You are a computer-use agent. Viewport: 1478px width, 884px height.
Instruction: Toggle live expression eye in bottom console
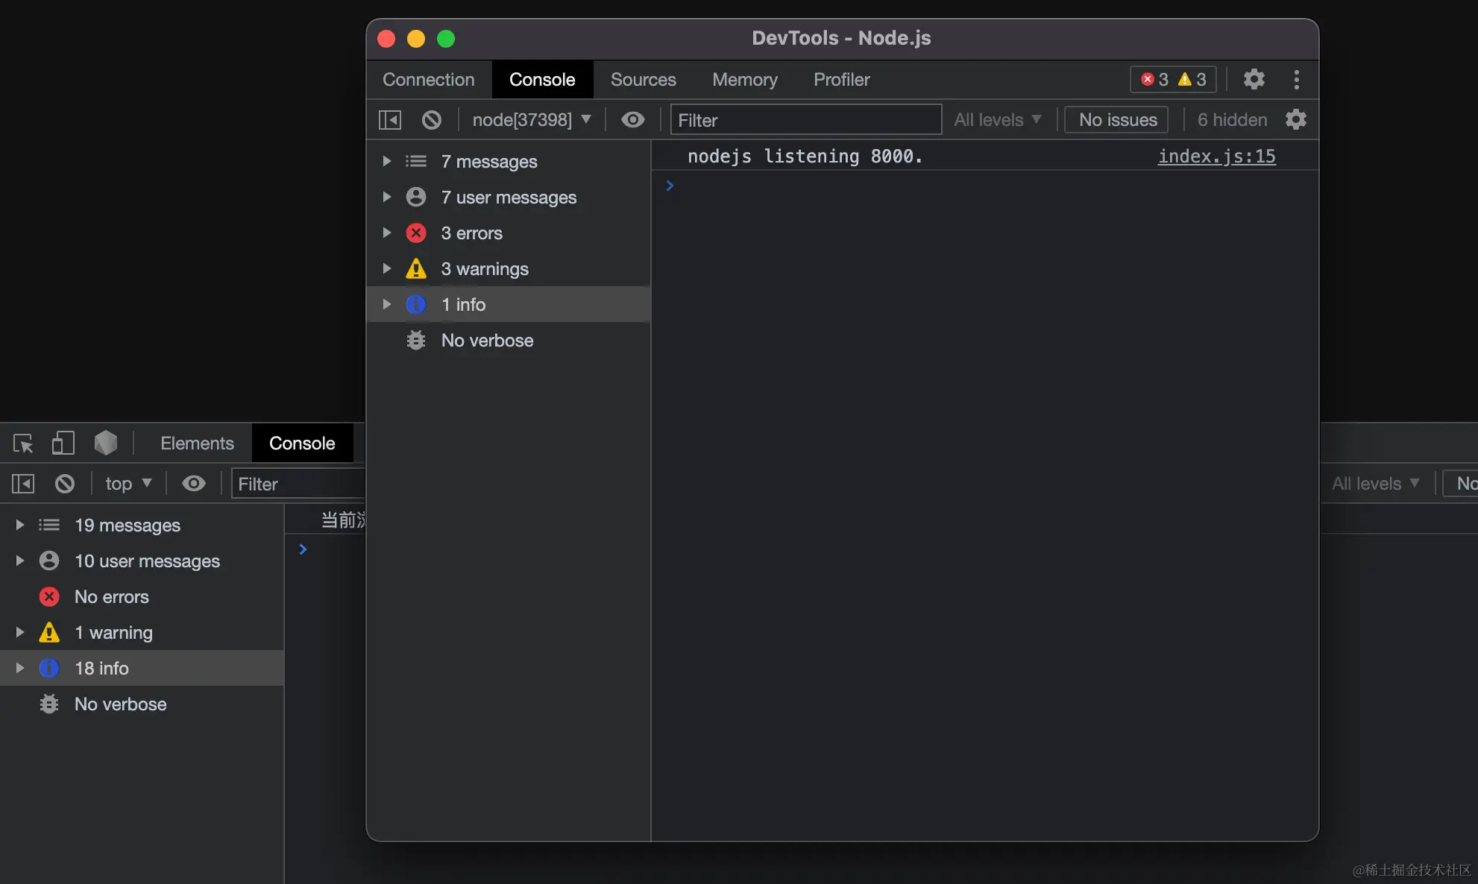pyautogui.click(x=194, y=484)
